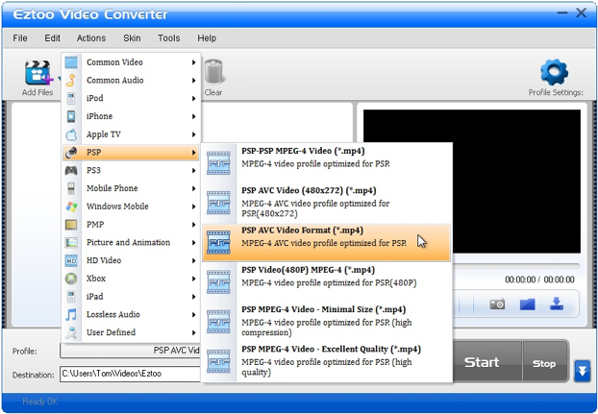Choose PSP AVC Video Format (*.mp4)

coord(326,242)
